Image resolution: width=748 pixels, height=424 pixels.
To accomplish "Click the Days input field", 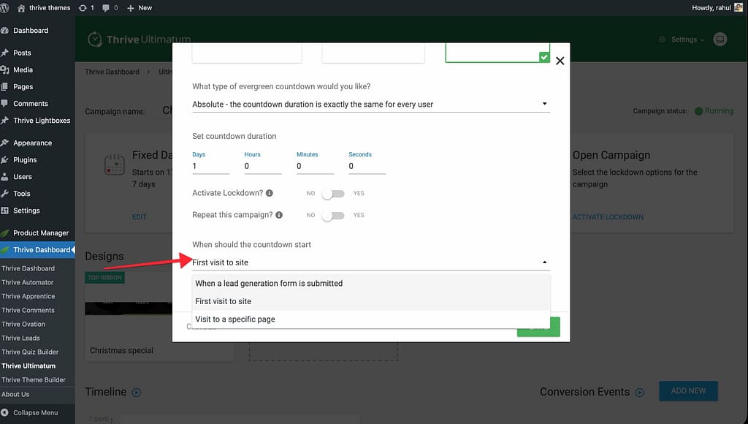I will click(x=210, y=167).
